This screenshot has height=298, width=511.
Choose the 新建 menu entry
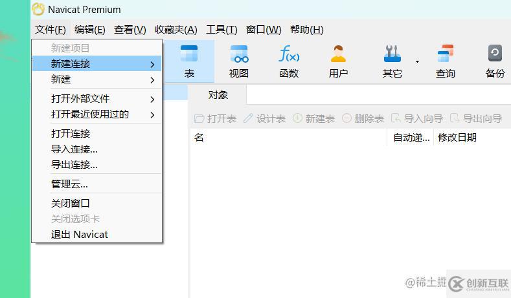[x=97, y=79]
